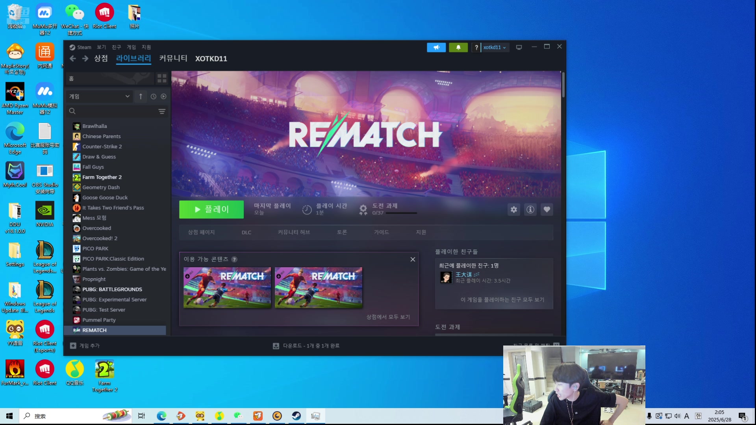Click the game page vertical scrollbar

[563, 85]
